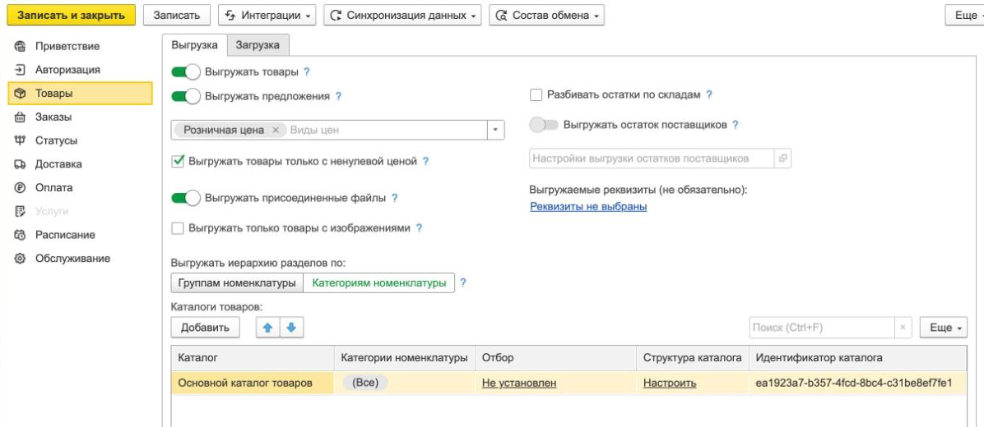
Task: Remove the Розничная цена tag
Action: (275, 131)
